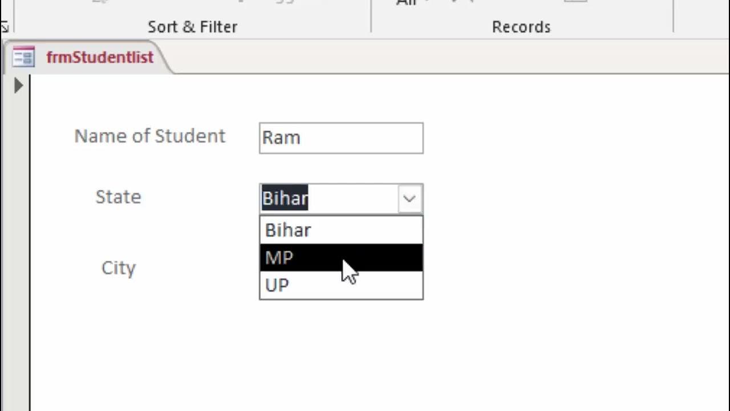Switch to the frmStudentlist tab
The width and height of the screenshot is (730, 411).
[x=100, y=57]
